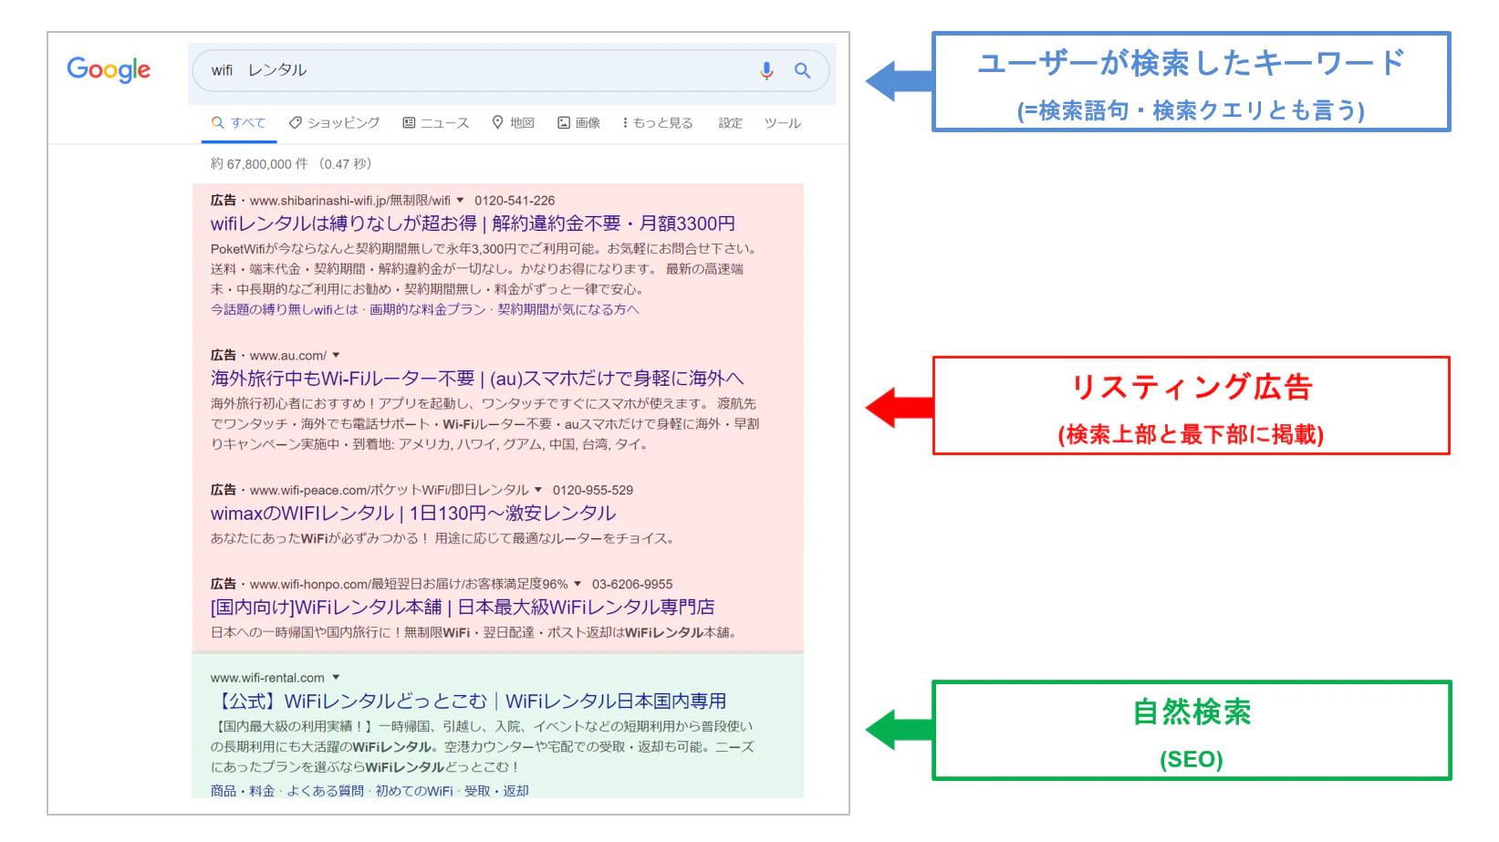
Task: Open sitelink 契約期間が気になる方へ
Action: click(568, 309)
